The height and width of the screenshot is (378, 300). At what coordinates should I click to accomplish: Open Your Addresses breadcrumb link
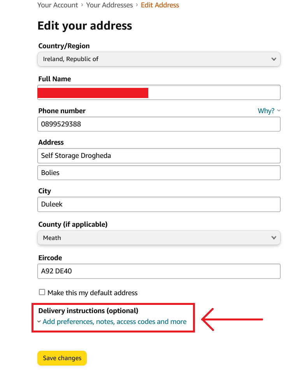109,5
